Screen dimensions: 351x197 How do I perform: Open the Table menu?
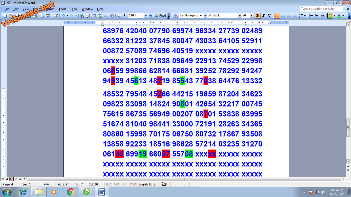[x=74, y=9]
